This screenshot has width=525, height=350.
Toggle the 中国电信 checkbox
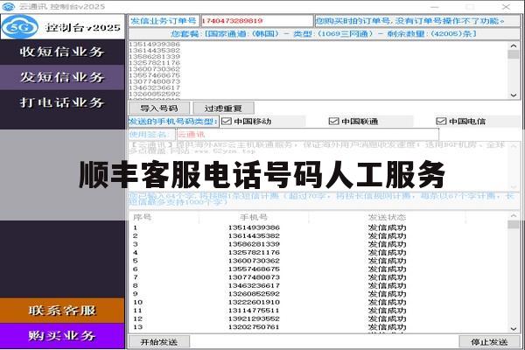(441, 122)
